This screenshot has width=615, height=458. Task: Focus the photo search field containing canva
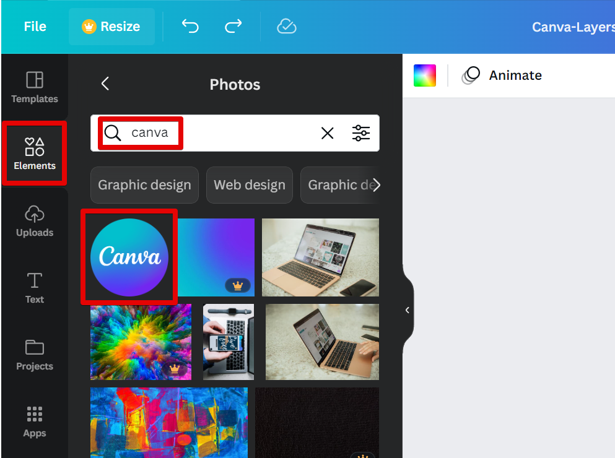[235, 133]
